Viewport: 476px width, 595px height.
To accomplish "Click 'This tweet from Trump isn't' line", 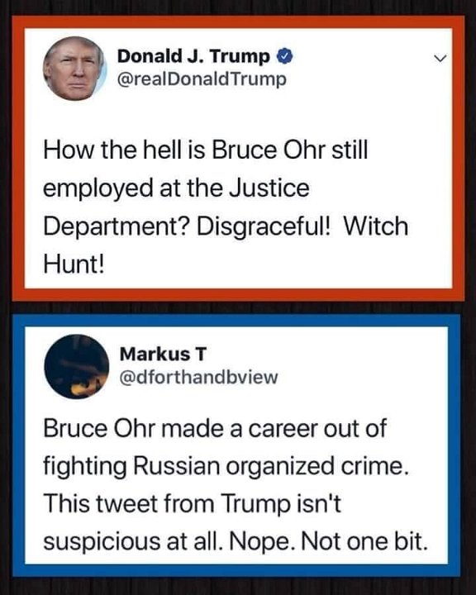I will point(193,503).
